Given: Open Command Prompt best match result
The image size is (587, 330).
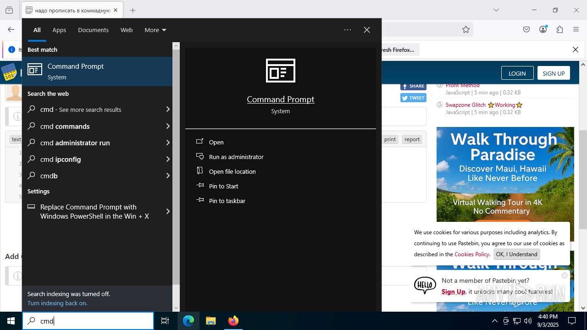Looking at the screenshot, I should pyautogui.click(x=97, y=71).
